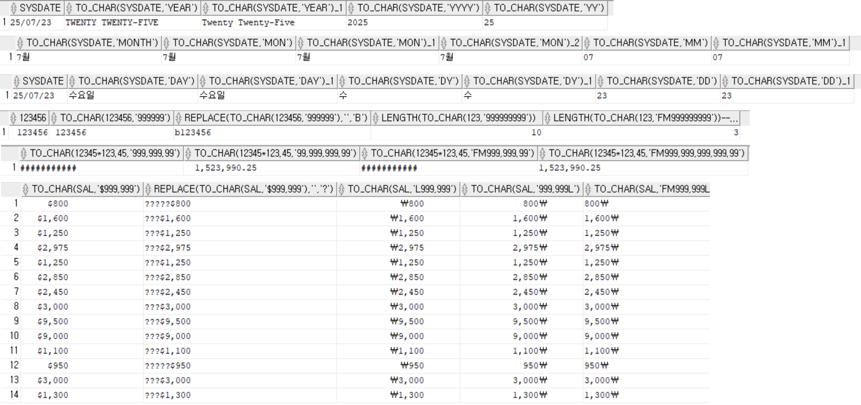861x405 pixels.
Task: Click sort icon beside TO_CHAR(SAL,'$999,999') header
Action: [x=26, y=189]
